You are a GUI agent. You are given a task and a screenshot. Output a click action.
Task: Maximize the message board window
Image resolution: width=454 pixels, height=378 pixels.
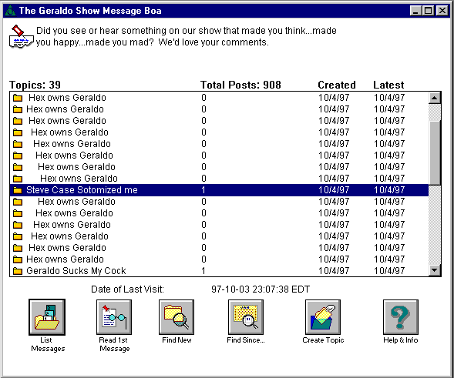point(429,11)
